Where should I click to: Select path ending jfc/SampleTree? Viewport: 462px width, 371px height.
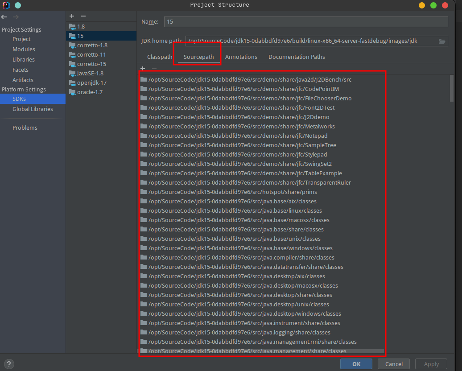242,145
